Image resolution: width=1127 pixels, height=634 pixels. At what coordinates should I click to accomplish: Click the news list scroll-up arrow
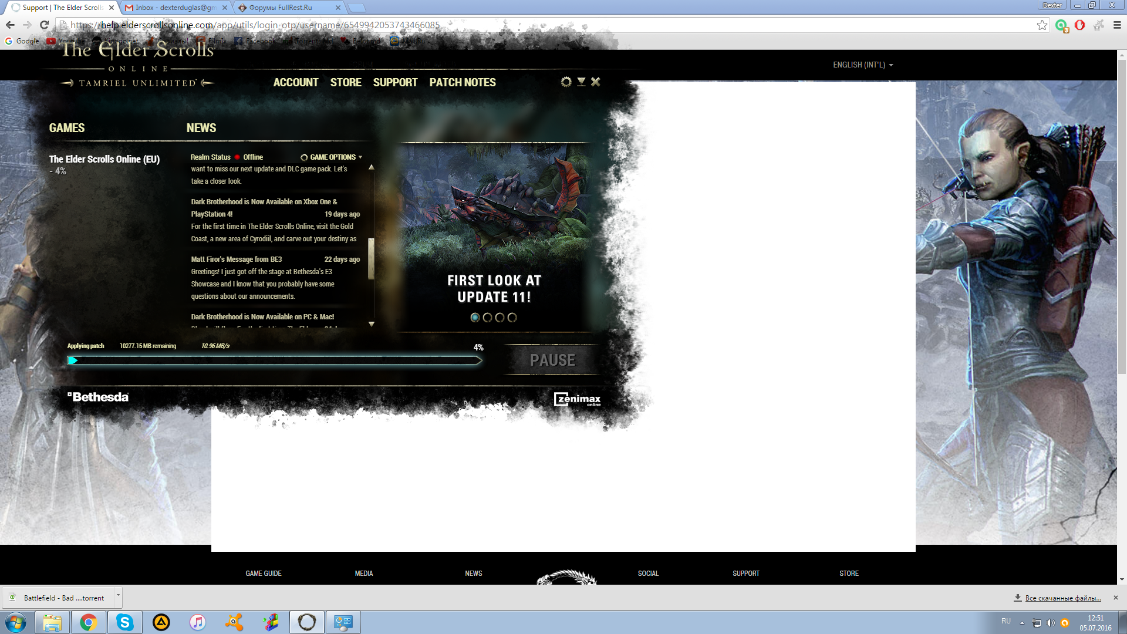[371, 167]
